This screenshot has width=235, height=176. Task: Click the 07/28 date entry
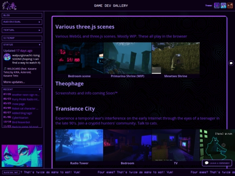7,94
